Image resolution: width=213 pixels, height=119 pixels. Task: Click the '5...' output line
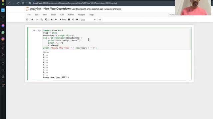pos(46,65)
